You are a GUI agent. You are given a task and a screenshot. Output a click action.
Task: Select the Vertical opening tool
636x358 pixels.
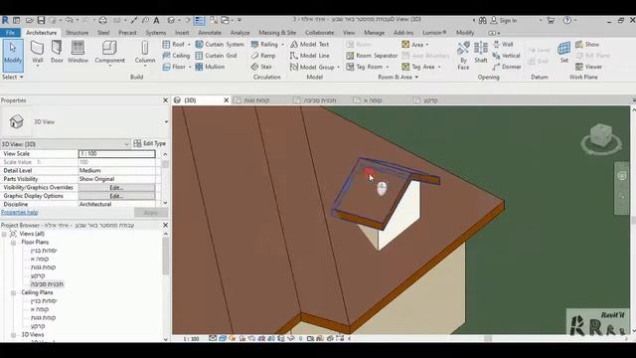click(x=506, y=56)
